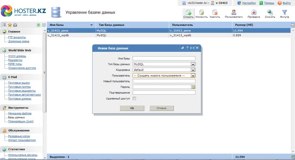Open Менеджер файлов link

[x=20, y=113]
